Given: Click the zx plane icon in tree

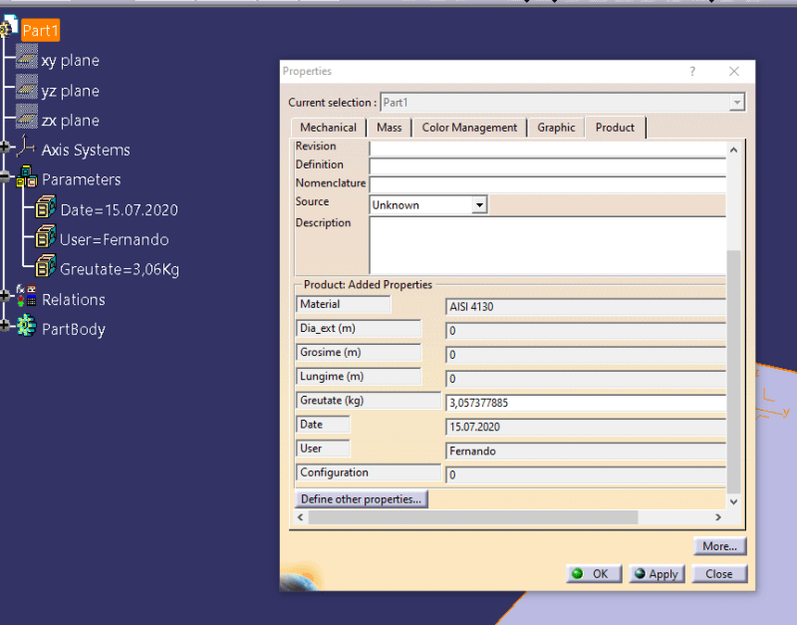Looking at the screenshot, I should 27,117.
